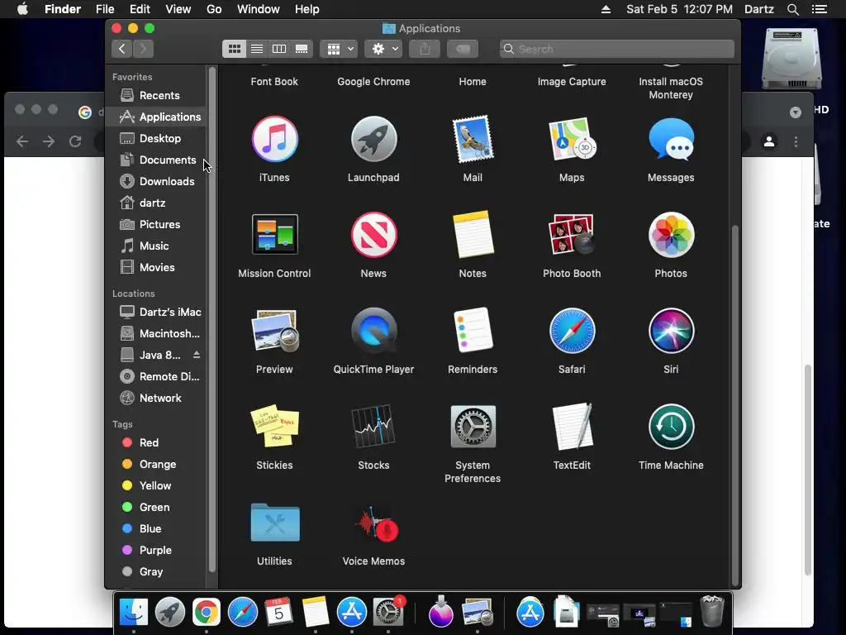Open the Messages app icon

point(671,139)
